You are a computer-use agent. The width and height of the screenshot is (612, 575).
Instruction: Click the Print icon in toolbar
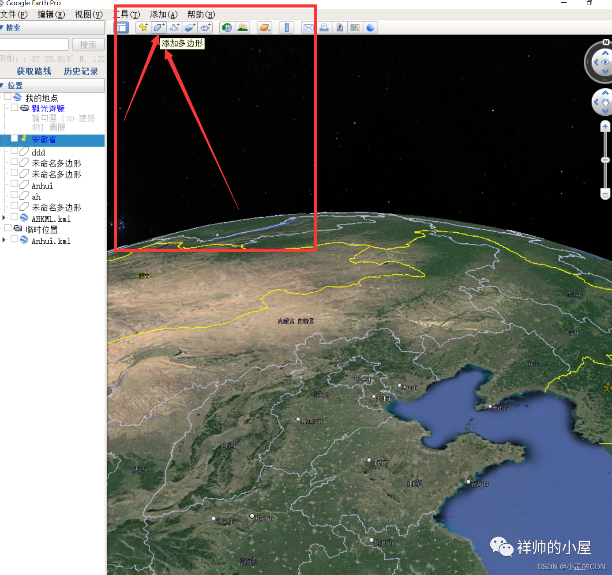click(x=324, y=28)
